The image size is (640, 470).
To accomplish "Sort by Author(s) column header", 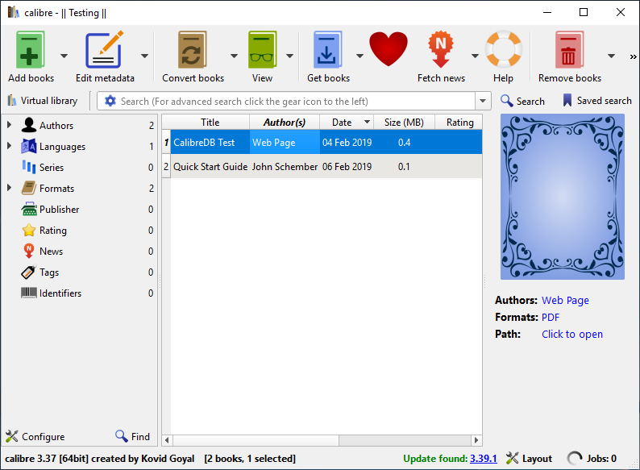I will pyautogui.click(x=285, y=122).
